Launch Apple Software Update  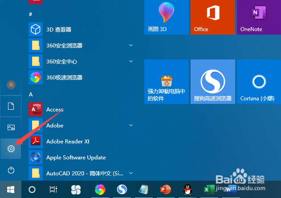(x=81, y=157)
